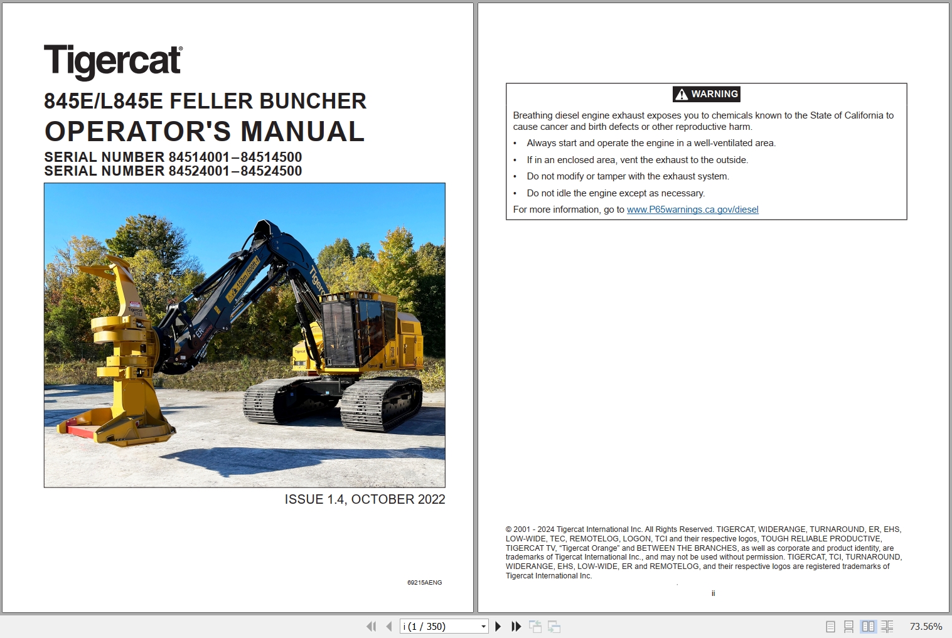Go to the first page
Viewport: 952px width, 638px height.
click(371, 625)
